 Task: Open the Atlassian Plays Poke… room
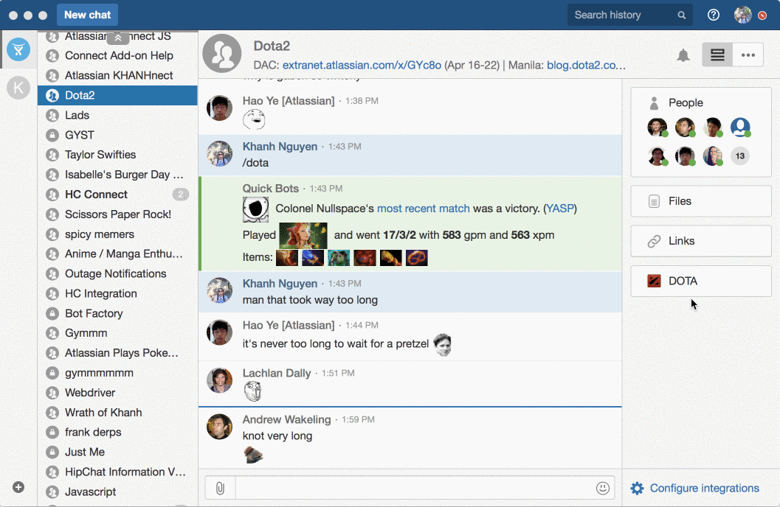[x=118, y=353]
